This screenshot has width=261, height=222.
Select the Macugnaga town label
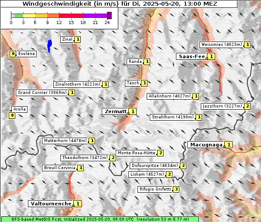[206, 145]
